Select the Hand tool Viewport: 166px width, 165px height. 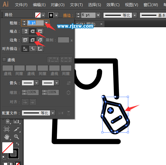7,137
